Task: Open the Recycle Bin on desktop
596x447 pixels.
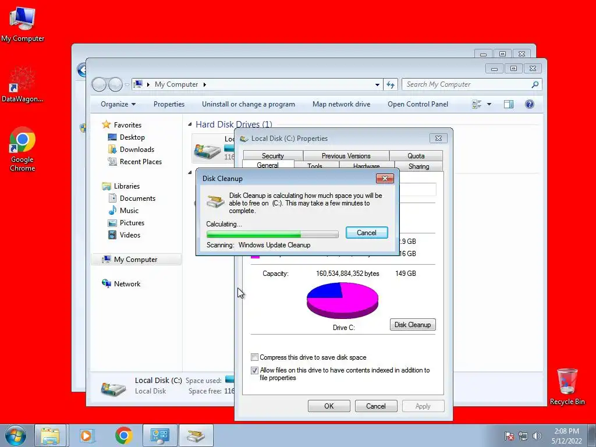Action: (567, 386)
